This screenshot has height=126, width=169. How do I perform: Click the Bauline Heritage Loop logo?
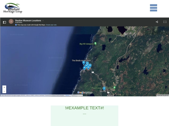tap(13, 8)
